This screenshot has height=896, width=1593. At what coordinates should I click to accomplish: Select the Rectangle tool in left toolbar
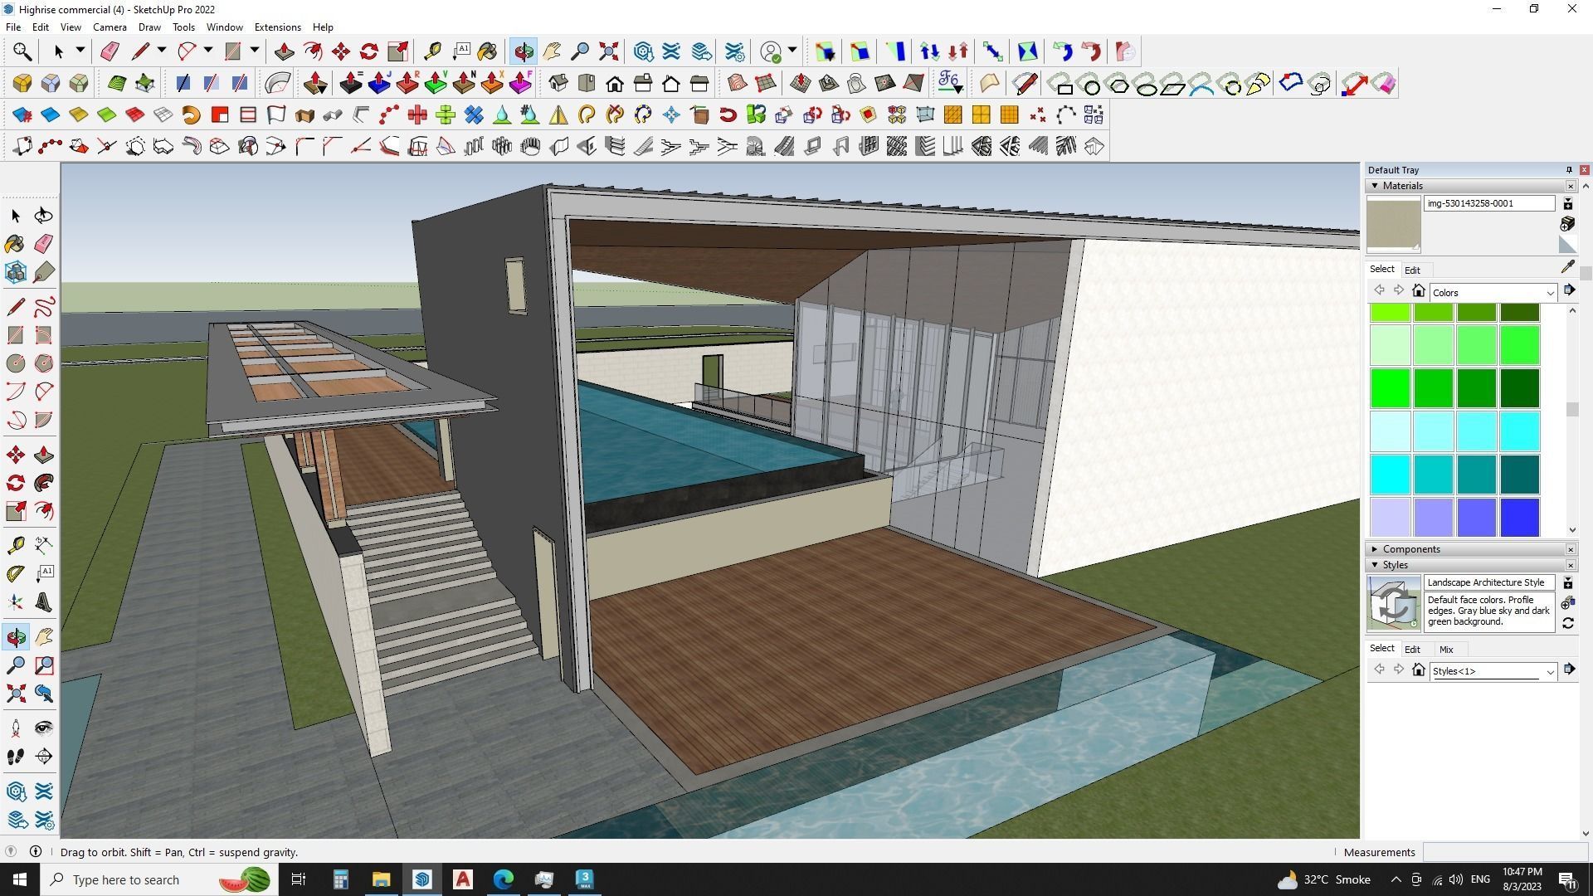(x=15, y=335)
